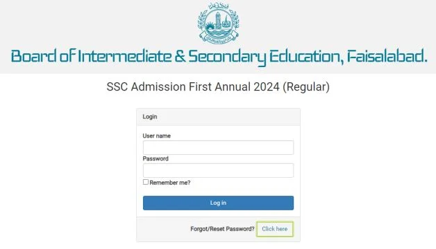Click the Faisalabad board crest logo
Screen dimensions: 436x249
[x=218, y=23]
